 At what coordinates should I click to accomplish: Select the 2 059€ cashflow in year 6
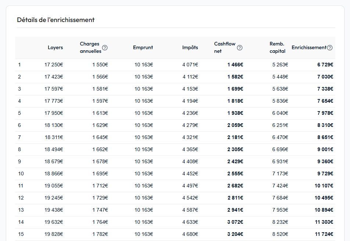click(235, 125)
